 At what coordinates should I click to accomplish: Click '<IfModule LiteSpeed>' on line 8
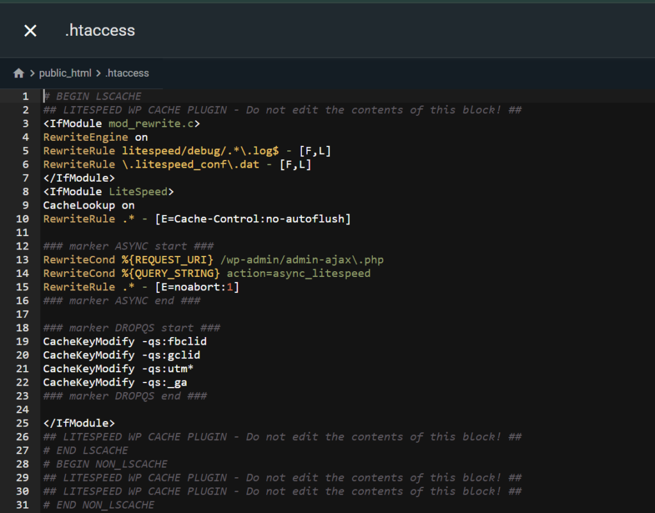click(109, 192)
